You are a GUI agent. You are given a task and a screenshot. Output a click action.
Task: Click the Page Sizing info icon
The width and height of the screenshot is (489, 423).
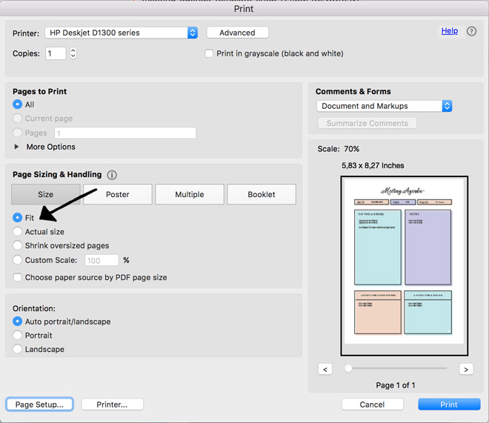[112, 176]
